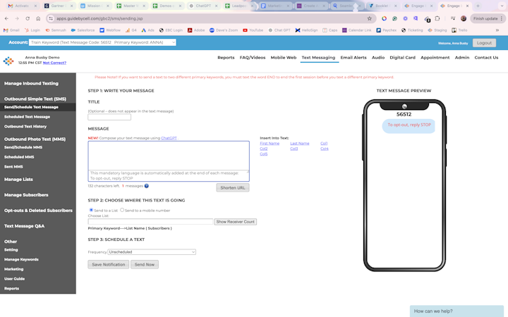Viewport: 508px width, 317px height.
Task: Insert Col1 merge field
Action: click(324, 143)
